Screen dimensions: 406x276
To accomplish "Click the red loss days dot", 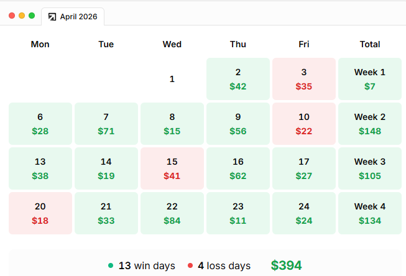I will click(x=190, y=265).
